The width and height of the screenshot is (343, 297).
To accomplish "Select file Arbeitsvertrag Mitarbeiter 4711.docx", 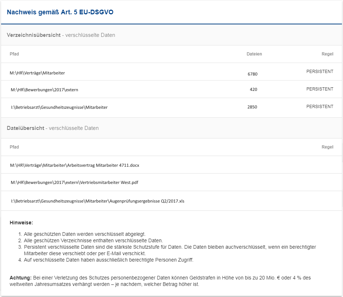I will coord(74,165).
